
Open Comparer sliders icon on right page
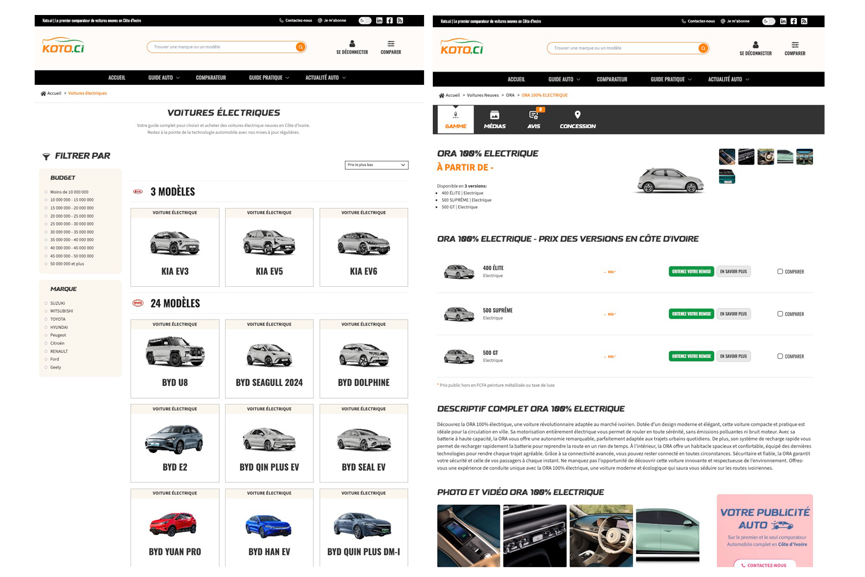pos(795,44)
